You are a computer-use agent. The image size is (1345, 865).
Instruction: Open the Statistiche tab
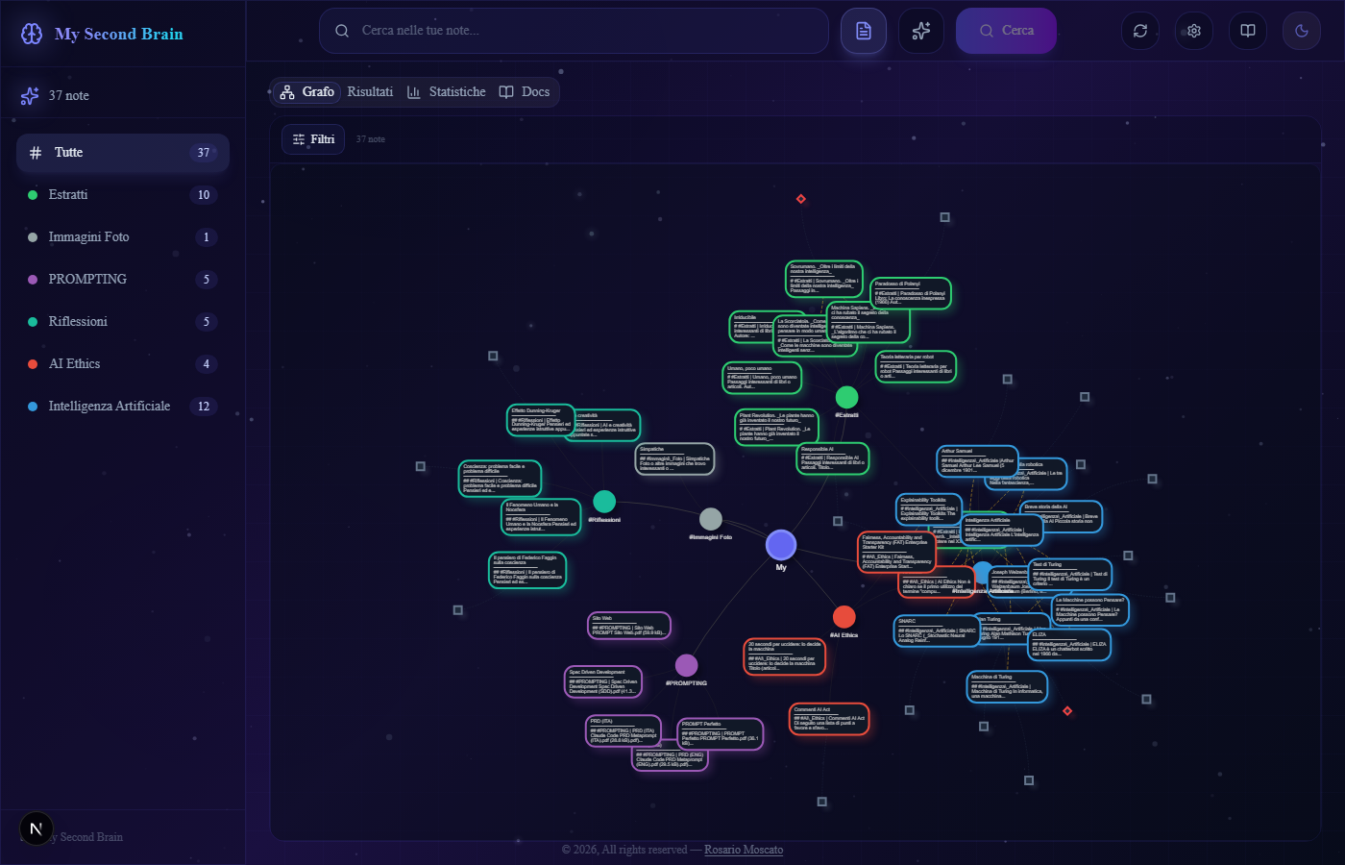point(447,92)
